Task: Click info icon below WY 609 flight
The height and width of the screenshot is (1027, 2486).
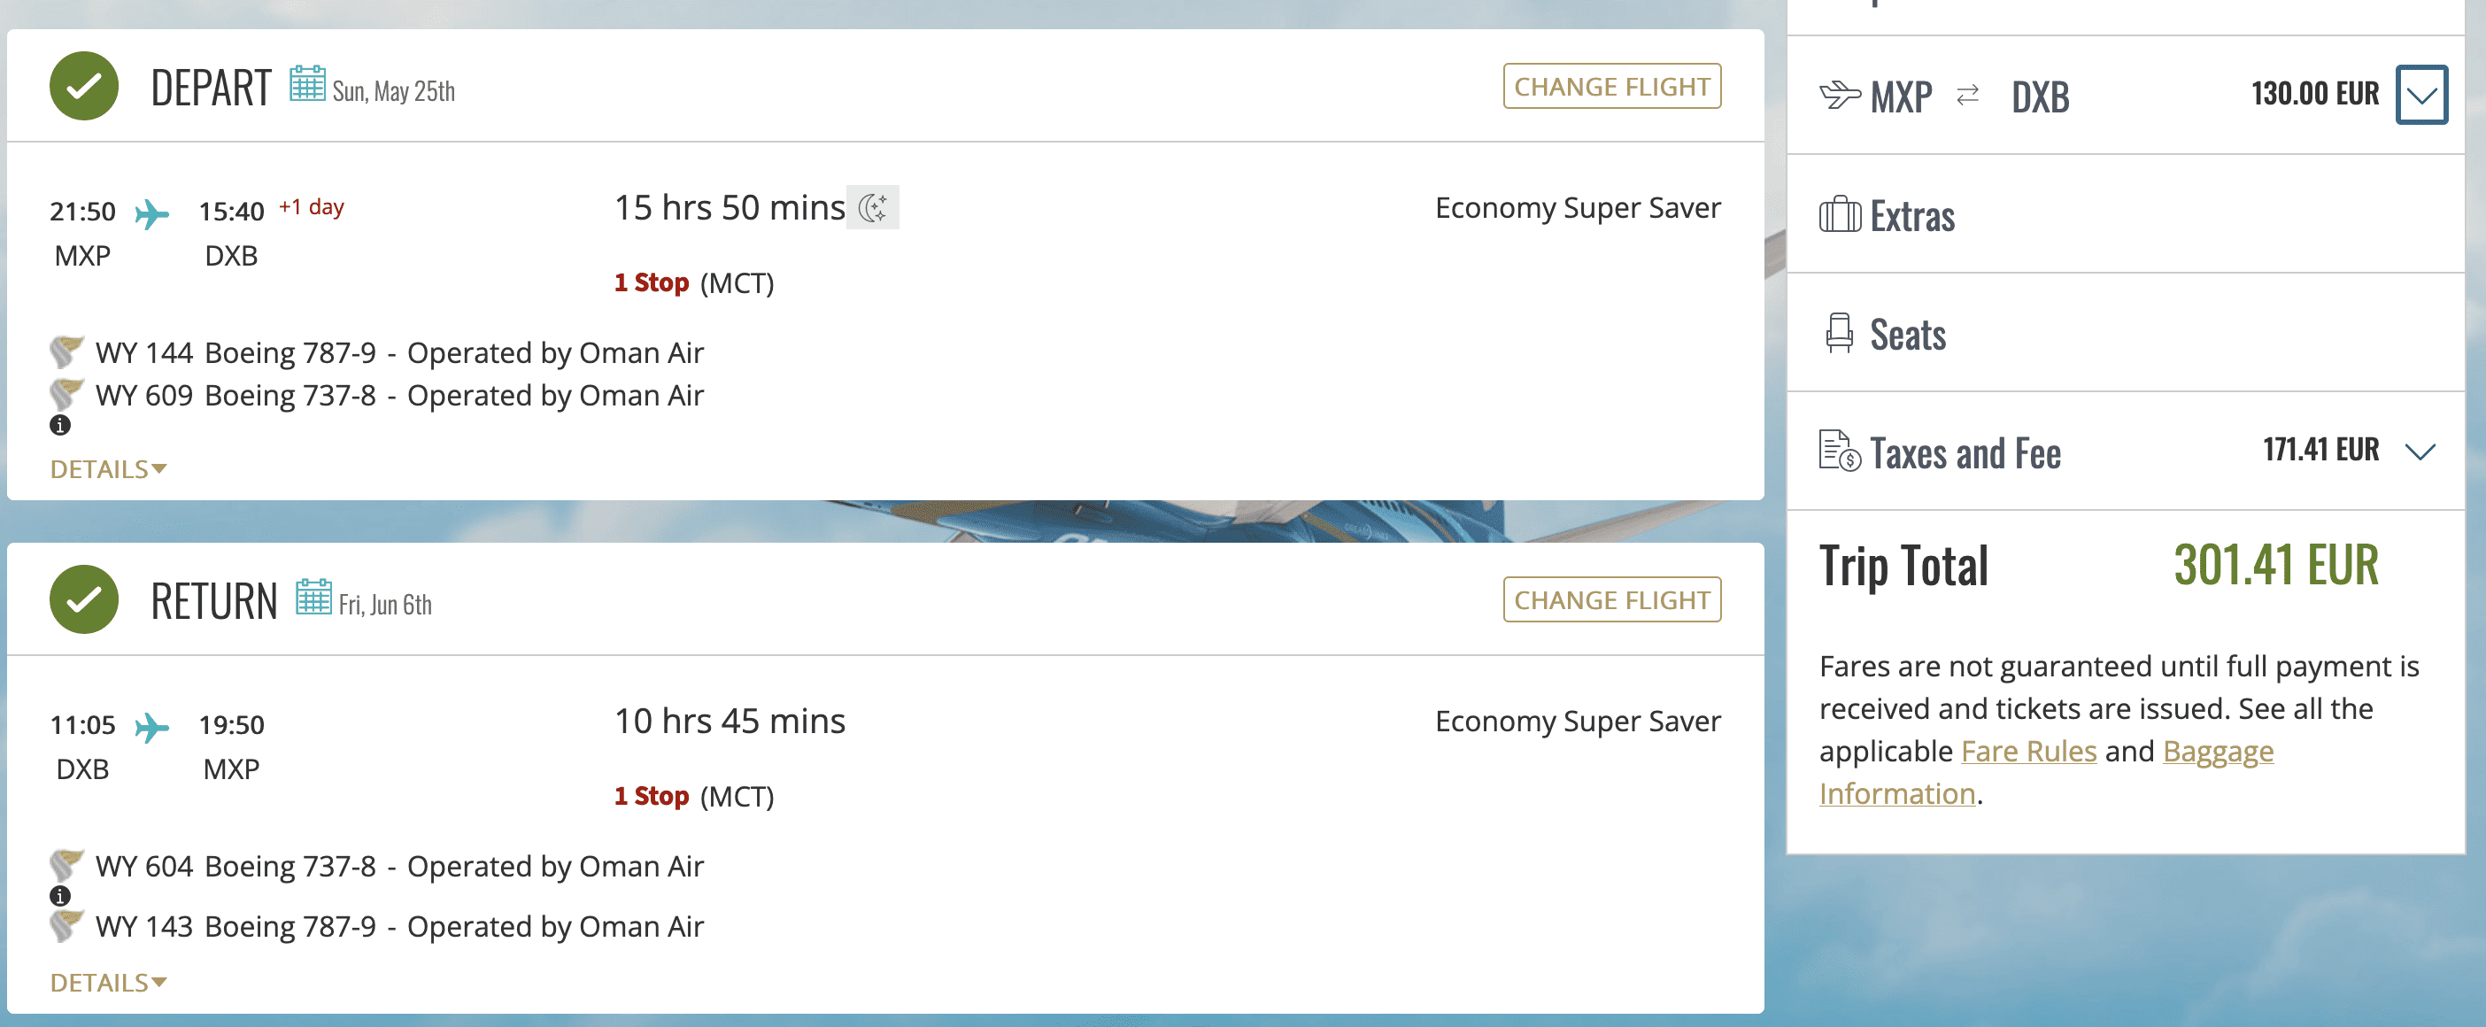Action: click(x=60, y=425)
